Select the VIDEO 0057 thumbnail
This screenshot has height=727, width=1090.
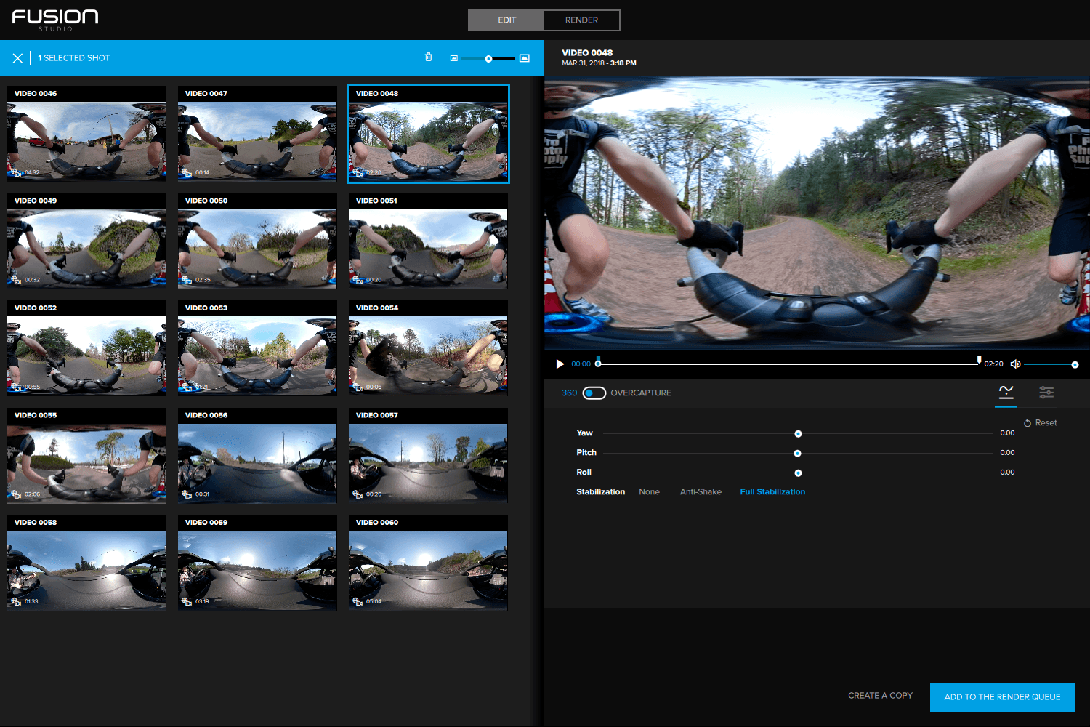pos(428,455)
